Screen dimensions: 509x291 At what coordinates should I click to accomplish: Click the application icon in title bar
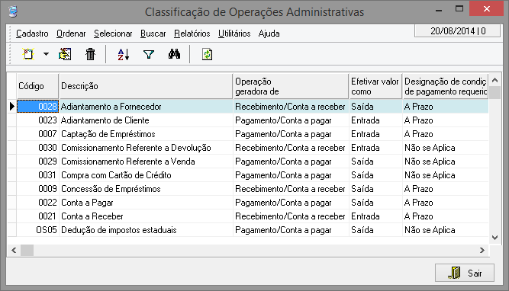click(x=13, y=11)
